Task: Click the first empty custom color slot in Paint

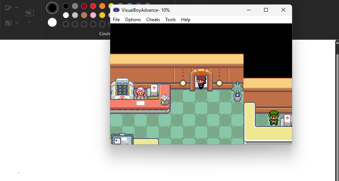Action: (x=66, y=24)
